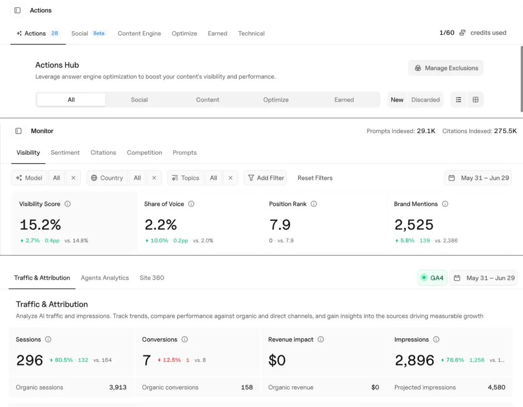Image resolution: width=523 pixels, height=407 pixels.
Task: Click the 15.2% Visibility Score value
Action: (40, 225)
